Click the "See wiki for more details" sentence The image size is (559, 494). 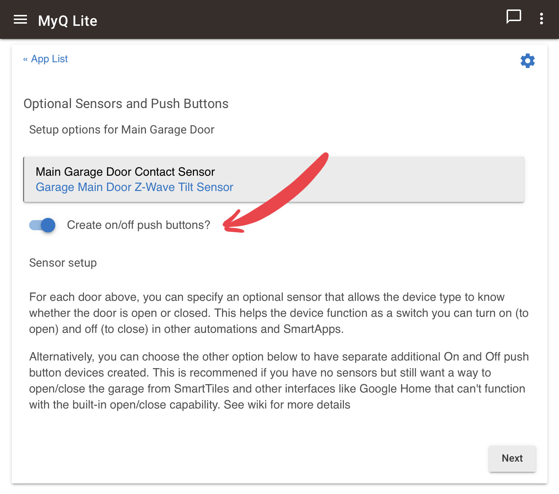287,405
